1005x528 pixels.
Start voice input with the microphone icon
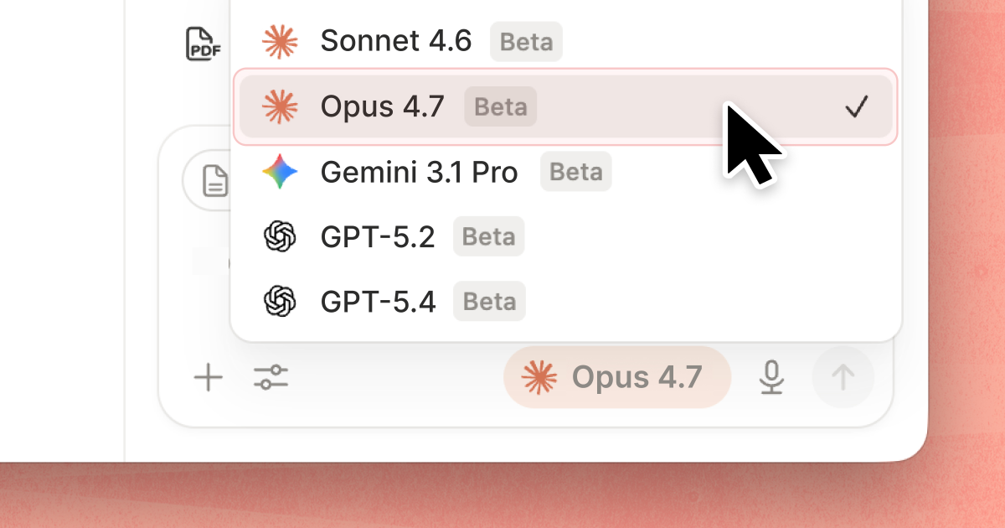[x=771, y=377]
